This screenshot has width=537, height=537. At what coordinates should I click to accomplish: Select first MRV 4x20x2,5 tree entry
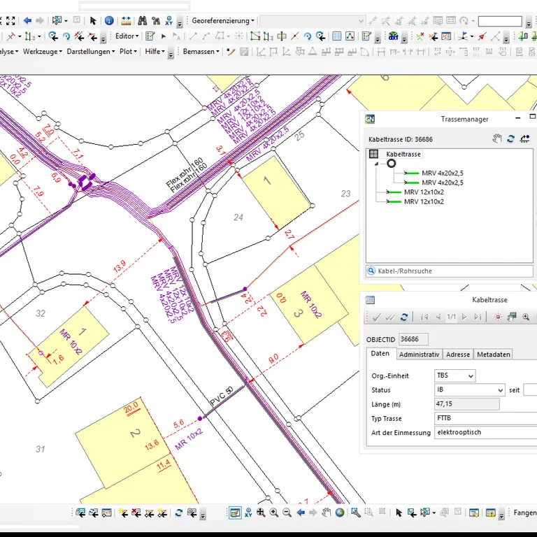(443, 173)
